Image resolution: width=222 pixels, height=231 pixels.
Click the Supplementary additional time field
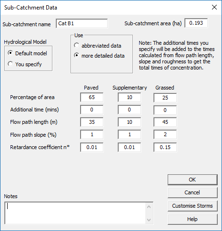tap(130, 110)
